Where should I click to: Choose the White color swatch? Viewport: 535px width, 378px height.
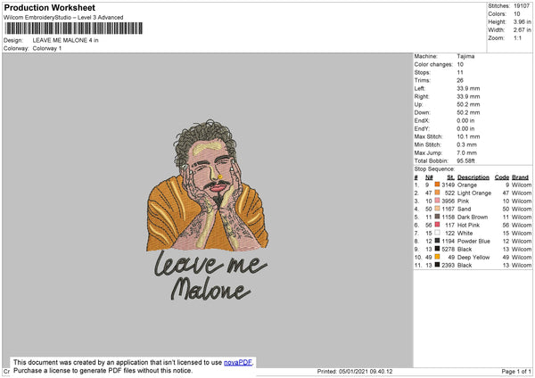click(x=437, y=233)
